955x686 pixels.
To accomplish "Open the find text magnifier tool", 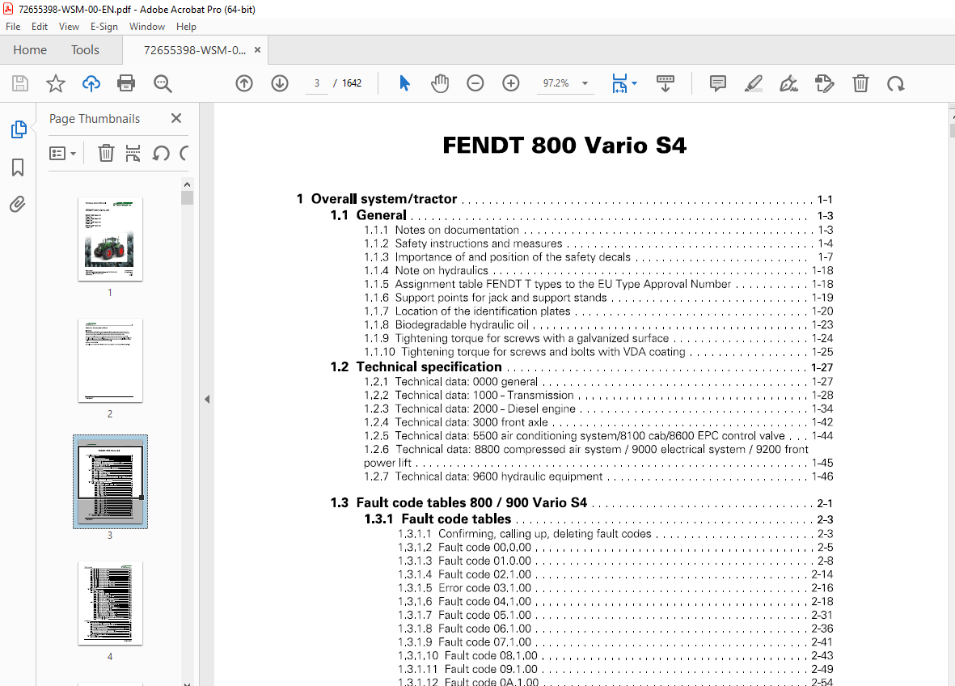I will tap(163, 83).
